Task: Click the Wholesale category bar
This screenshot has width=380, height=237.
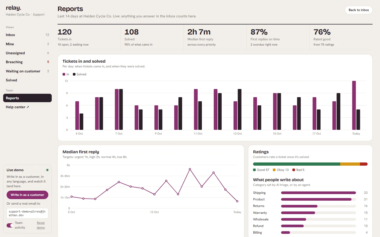Action: (x=293, y=219)
